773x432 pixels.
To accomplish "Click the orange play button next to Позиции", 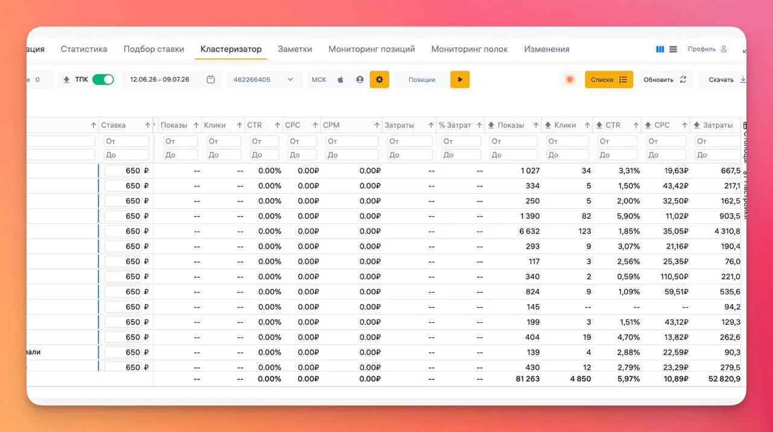I will click(x=460, y=80).
